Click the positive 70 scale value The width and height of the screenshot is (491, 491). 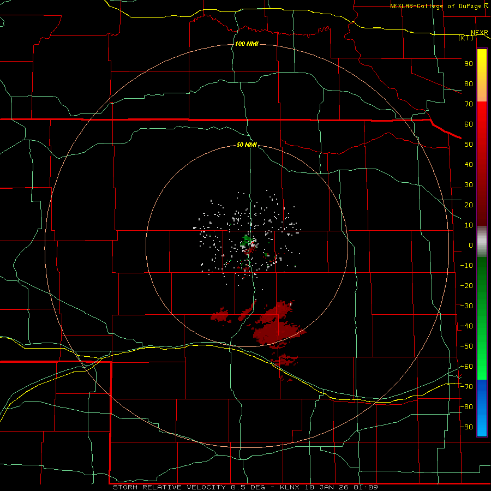pyautogui.click(x=469, y=104)
